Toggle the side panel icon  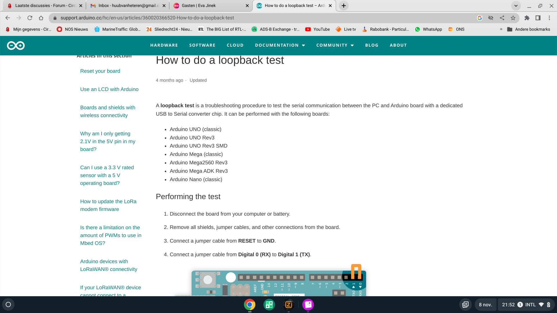(x=538, y=18)
